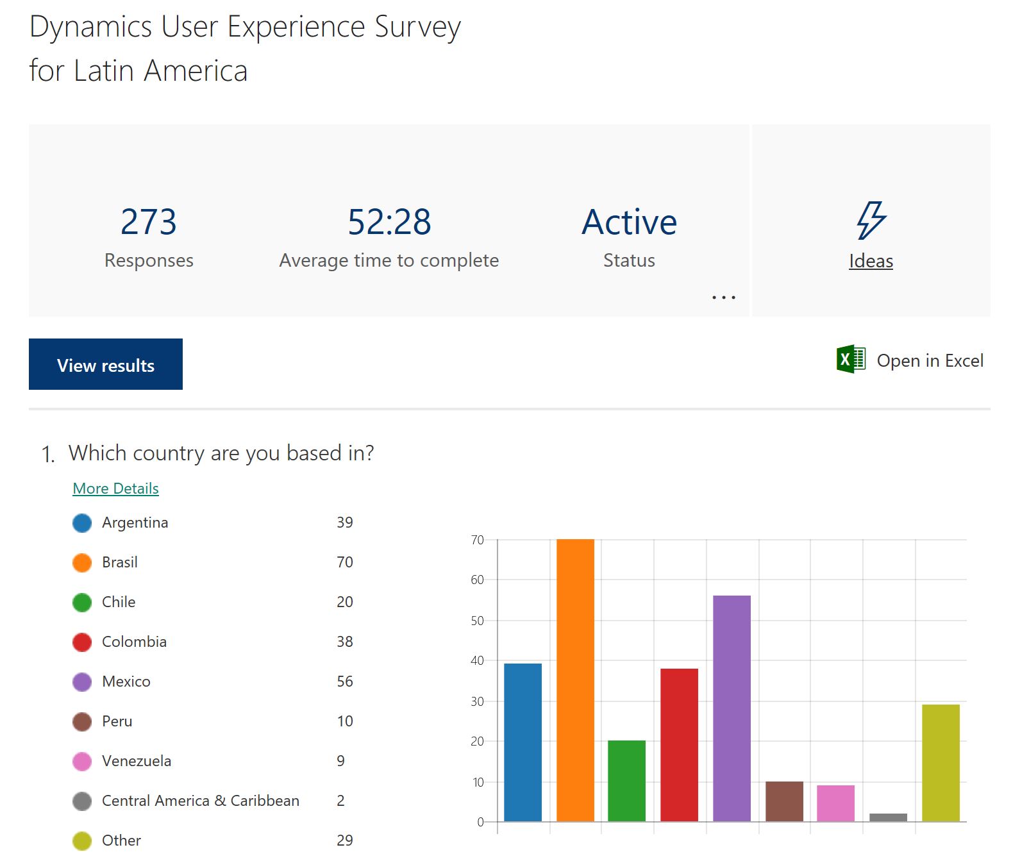Click the Peru legend label
This screenshot has height=861, width=1013.
click(117, 721)
